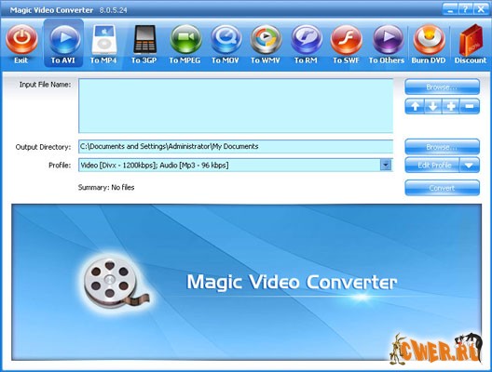The image size is (492, 372).
Task: Move selected file up with arrow button
Action: (x=415, y=106)
